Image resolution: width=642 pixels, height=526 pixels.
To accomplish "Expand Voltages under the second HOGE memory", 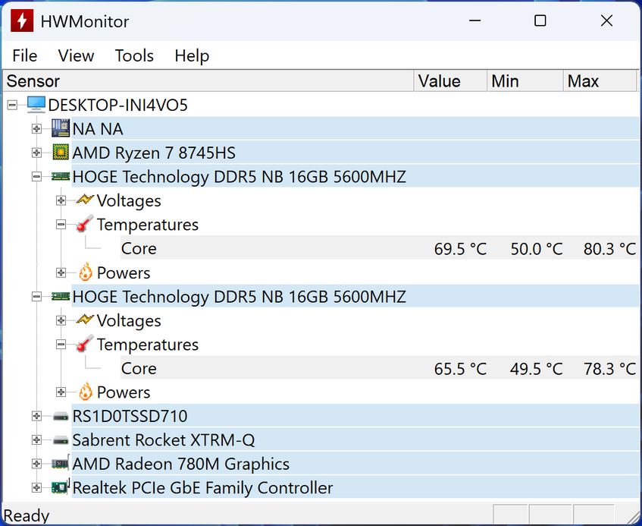I will click(61, 320).
